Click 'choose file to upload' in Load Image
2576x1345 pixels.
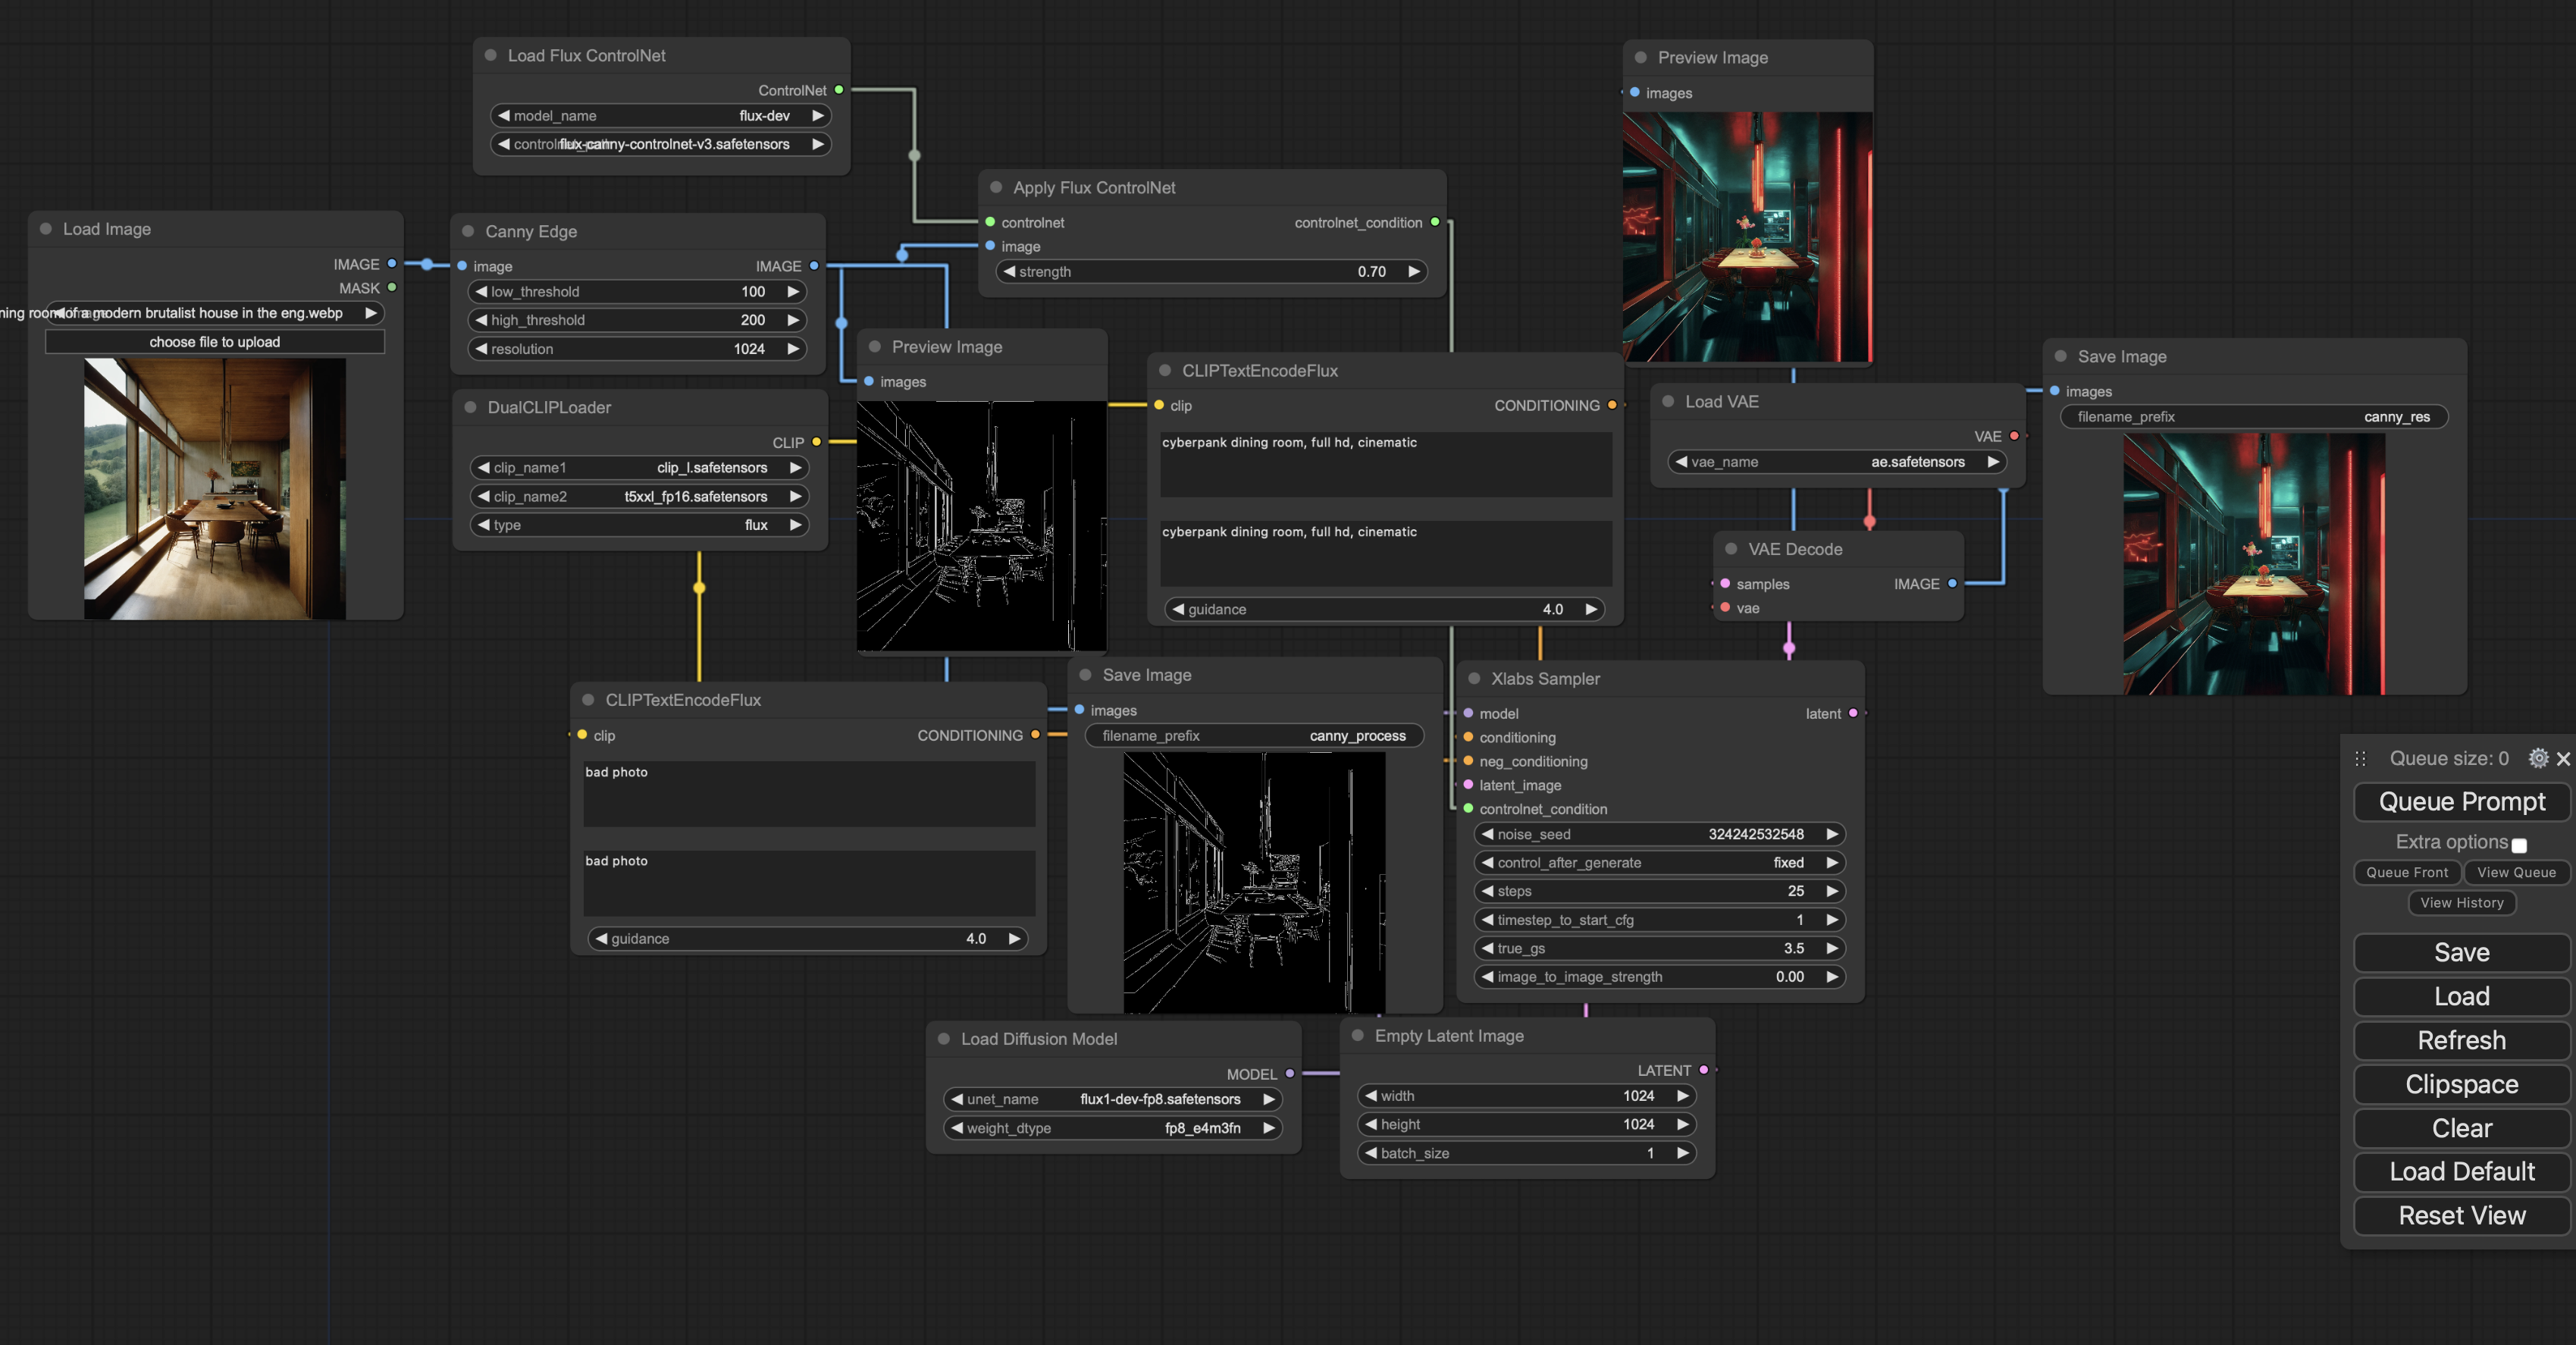[x=214, y=341]
